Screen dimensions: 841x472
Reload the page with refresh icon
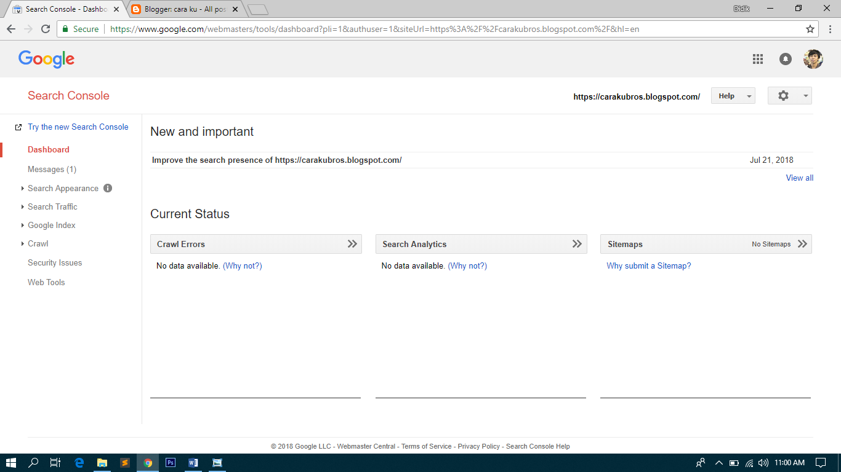(x=46, y=29)
